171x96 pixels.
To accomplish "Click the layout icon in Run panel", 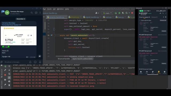I will [x=5, y=80].
